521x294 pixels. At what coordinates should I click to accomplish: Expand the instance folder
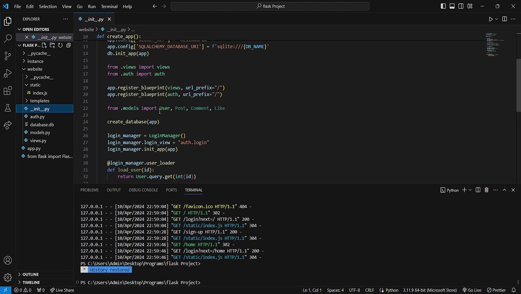35,61
